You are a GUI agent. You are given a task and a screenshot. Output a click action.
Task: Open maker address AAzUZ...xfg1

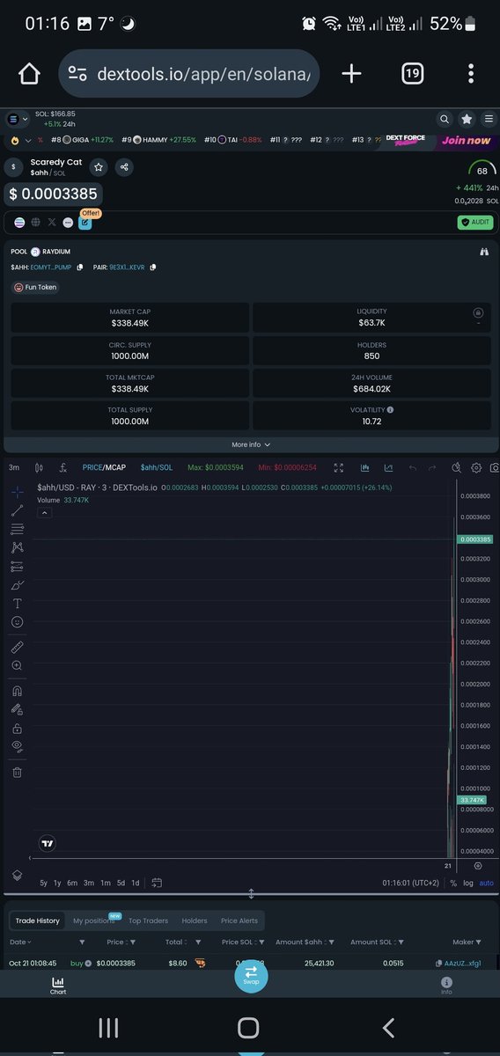point(462,964)
